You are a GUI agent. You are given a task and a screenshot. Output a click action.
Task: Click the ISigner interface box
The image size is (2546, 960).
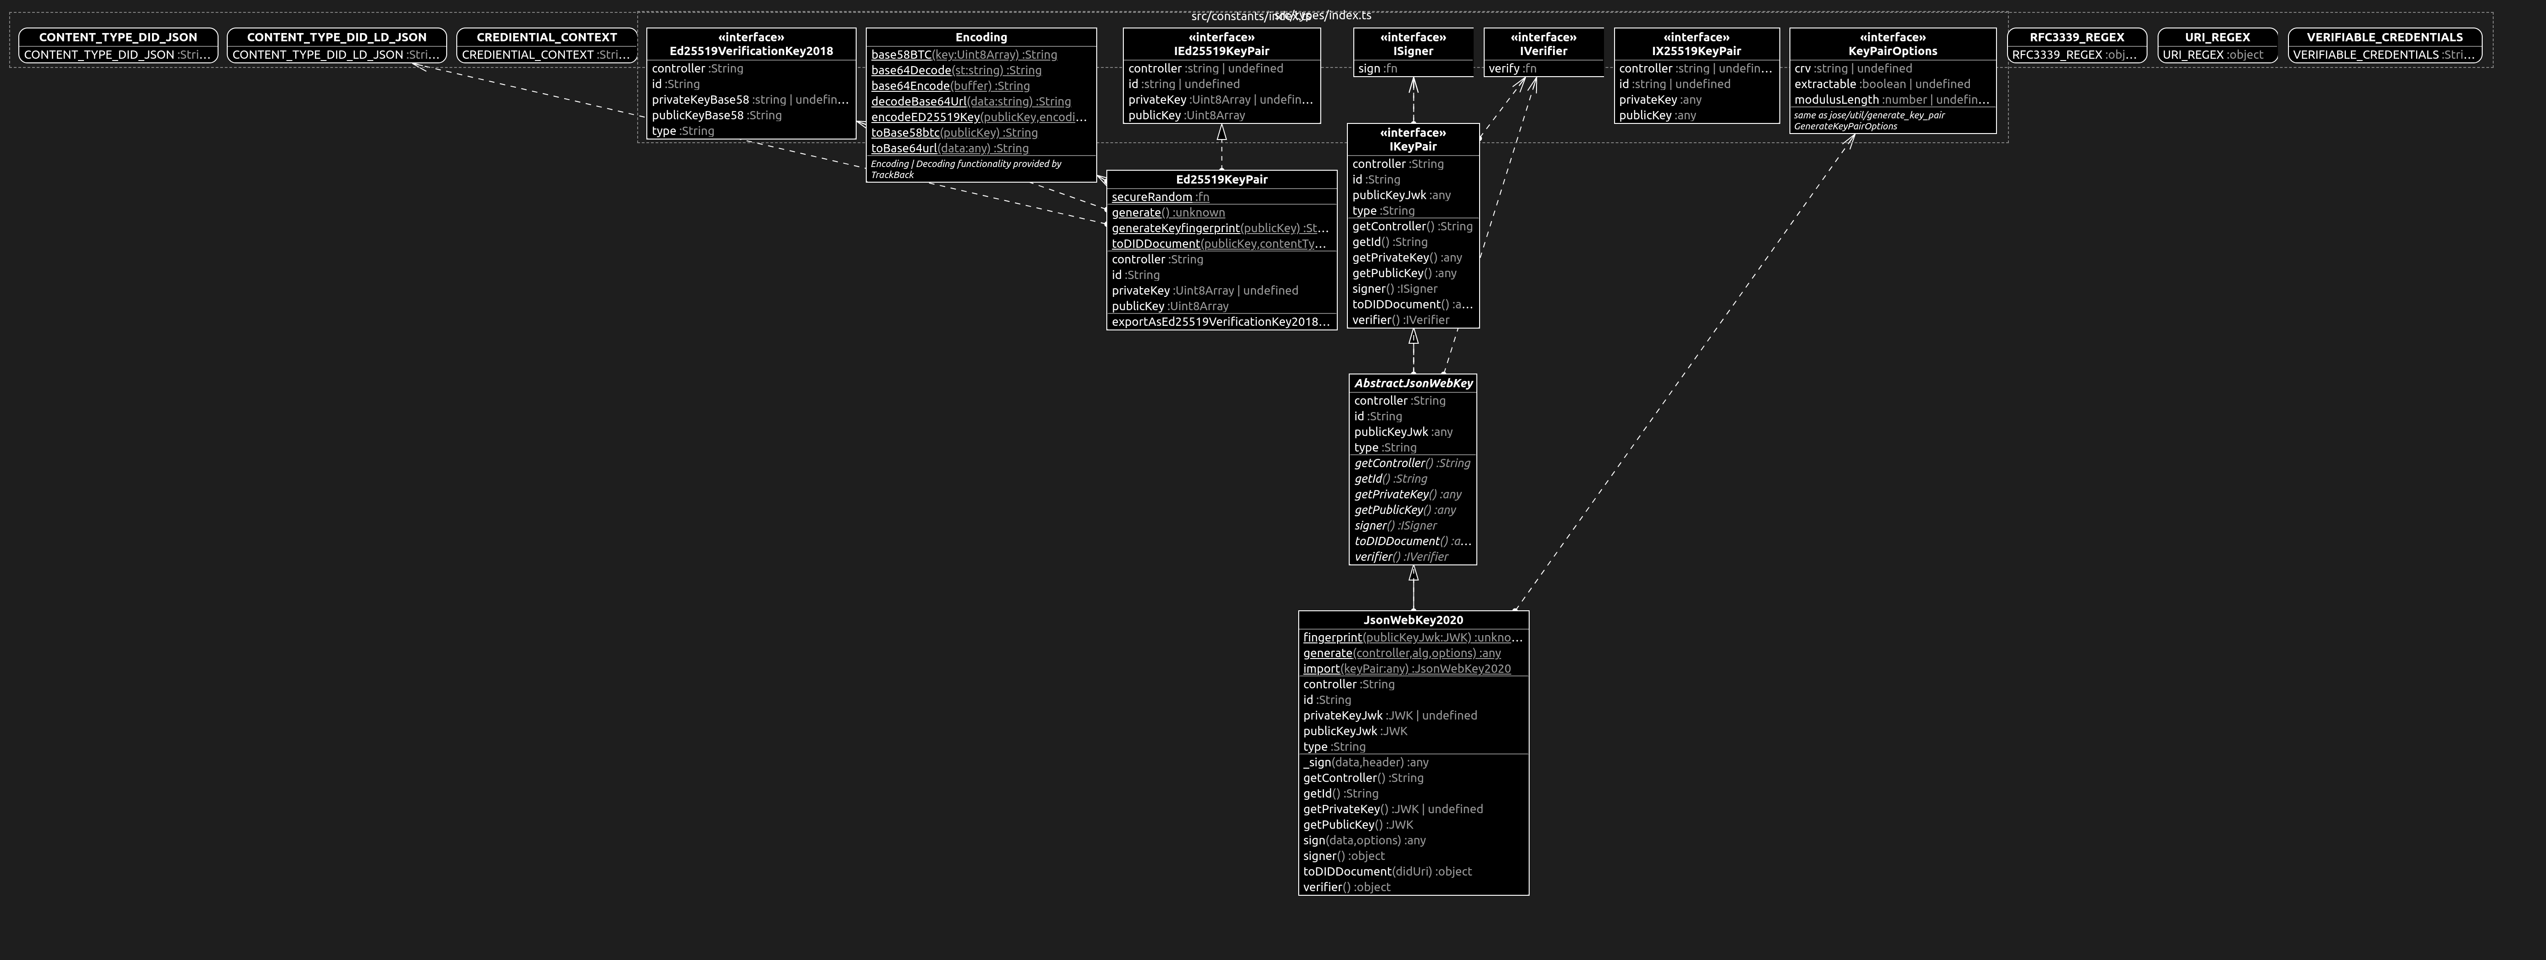pyautogui.click(x=1413, y=45)
